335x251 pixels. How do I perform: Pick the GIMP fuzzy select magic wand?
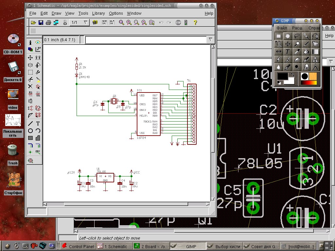(x=306, y=36)
